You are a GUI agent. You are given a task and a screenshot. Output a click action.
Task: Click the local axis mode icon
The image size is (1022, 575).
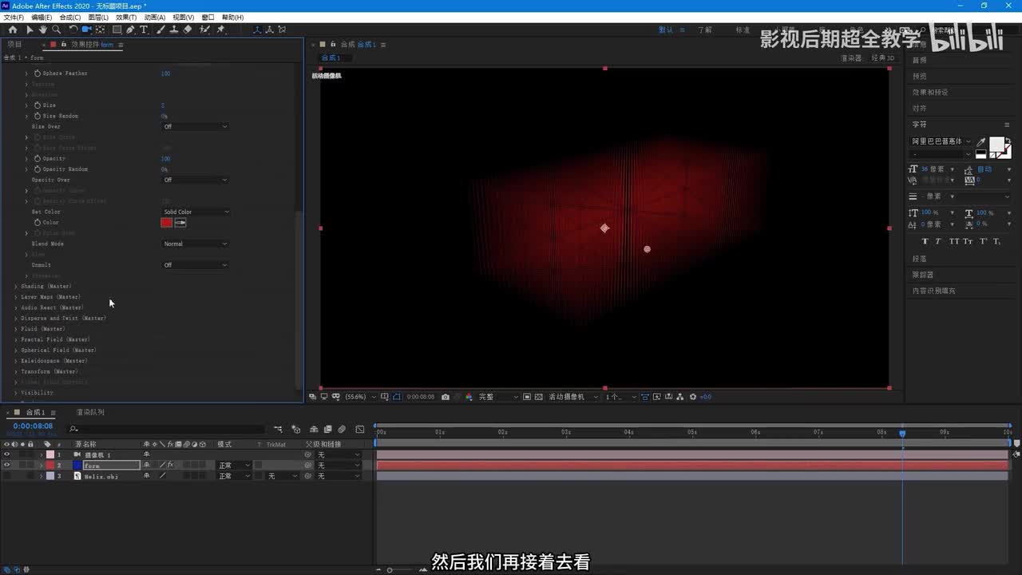(x=257, y=30)
